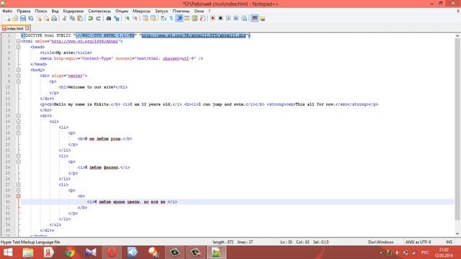This screenshot has width=461, height=259.
Task: Open the user-defined language dialog icon
Action: pos(187,19)
